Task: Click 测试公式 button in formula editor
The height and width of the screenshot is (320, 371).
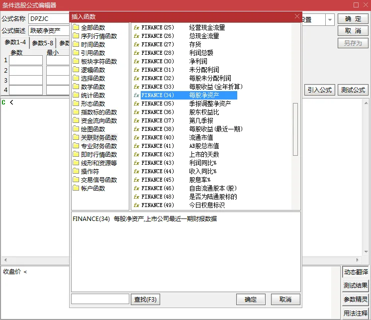Action: 353,90
